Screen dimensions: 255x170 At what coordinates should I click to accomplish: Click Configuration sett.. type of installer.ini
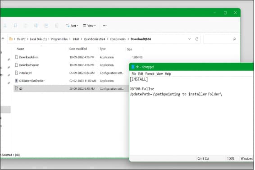112,73
